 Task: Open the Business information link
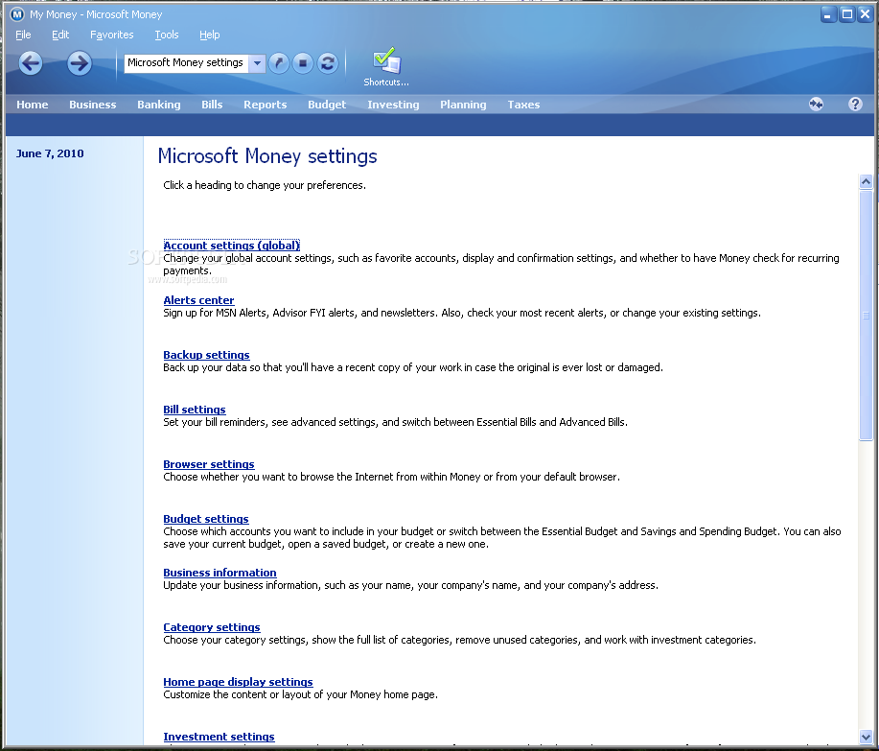(220, 573)
